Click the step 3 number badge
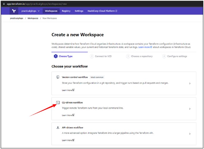 pyautogui.click(x=128, y=56)
